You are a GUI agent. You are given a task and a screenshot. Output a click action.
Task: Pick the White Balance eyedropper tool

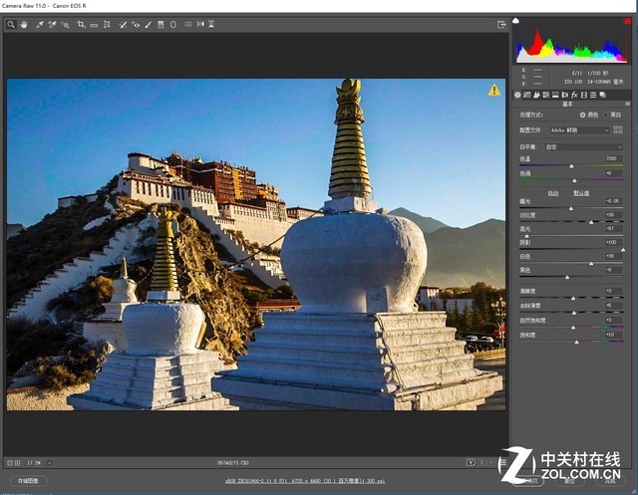coord(40,25)
